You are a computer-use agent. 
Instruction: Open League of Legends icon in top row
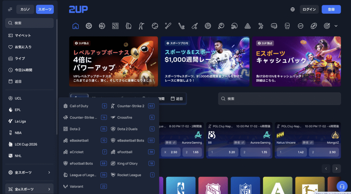[x=128, y=26]
